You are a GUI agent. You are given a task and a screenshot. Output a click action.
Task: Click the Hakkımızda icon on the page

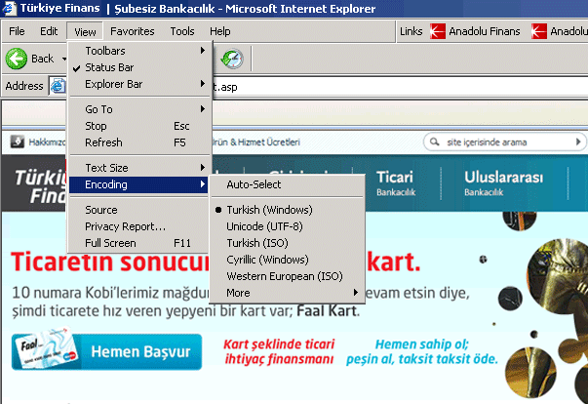click(x=18, y=141)
